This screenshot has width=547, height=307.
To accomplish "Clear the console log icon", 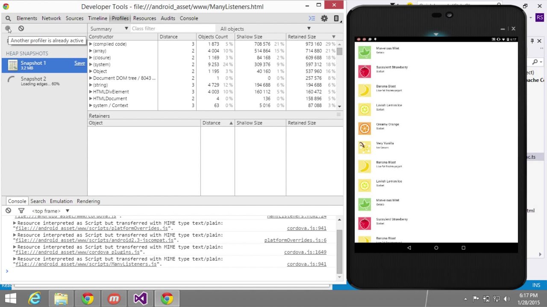I will [8, 211].
